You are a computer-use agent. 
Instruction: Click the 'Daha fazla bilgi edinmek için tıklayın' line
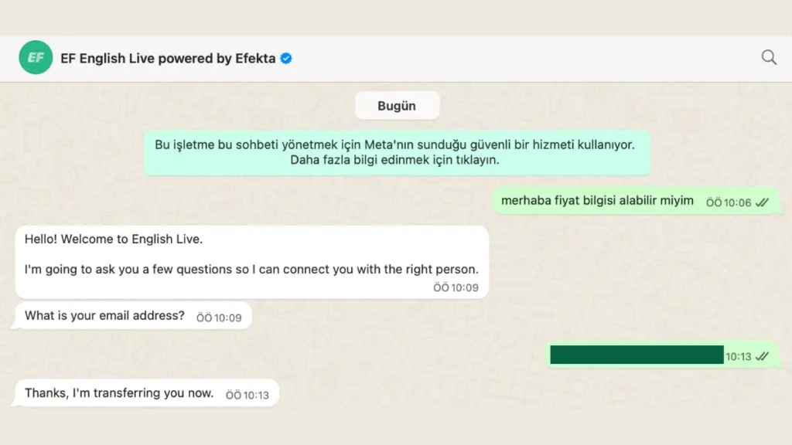[394, 160]
